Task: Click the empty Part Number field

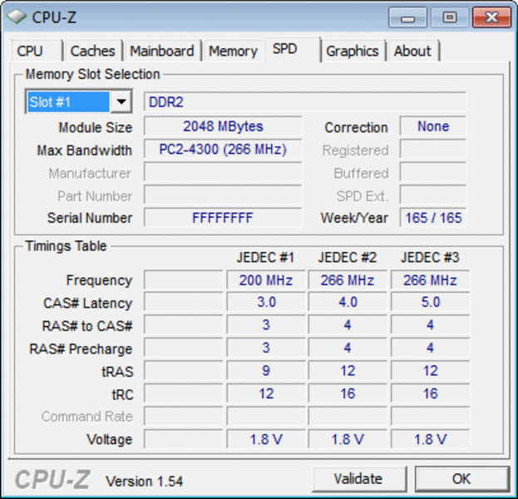Action: (x=223, y=195)
